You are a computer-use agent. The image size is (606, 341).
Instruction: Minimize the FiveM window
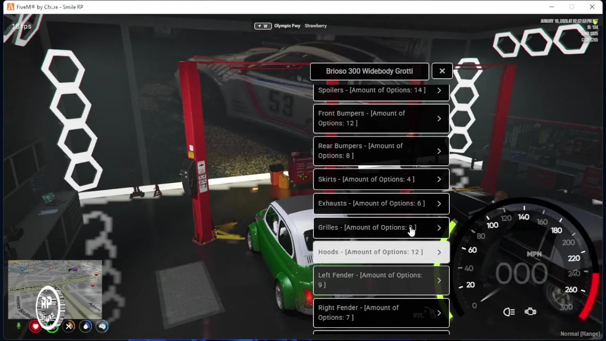pos(552,7)
